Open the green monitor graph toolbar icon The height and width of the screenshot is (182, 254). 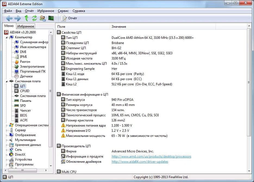(x=51, y=18)
